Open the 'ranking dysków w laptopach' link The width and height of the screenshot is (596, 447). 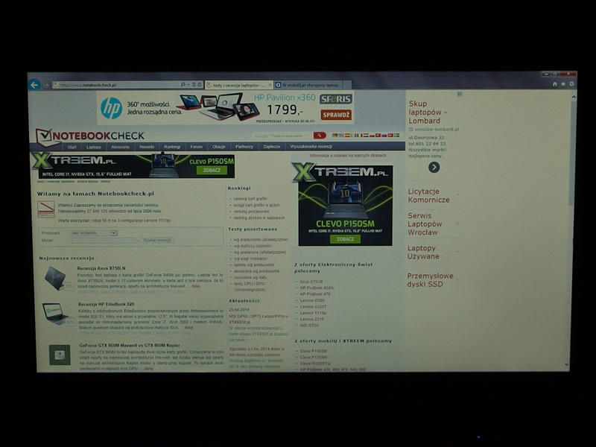(x=259, y=218)
